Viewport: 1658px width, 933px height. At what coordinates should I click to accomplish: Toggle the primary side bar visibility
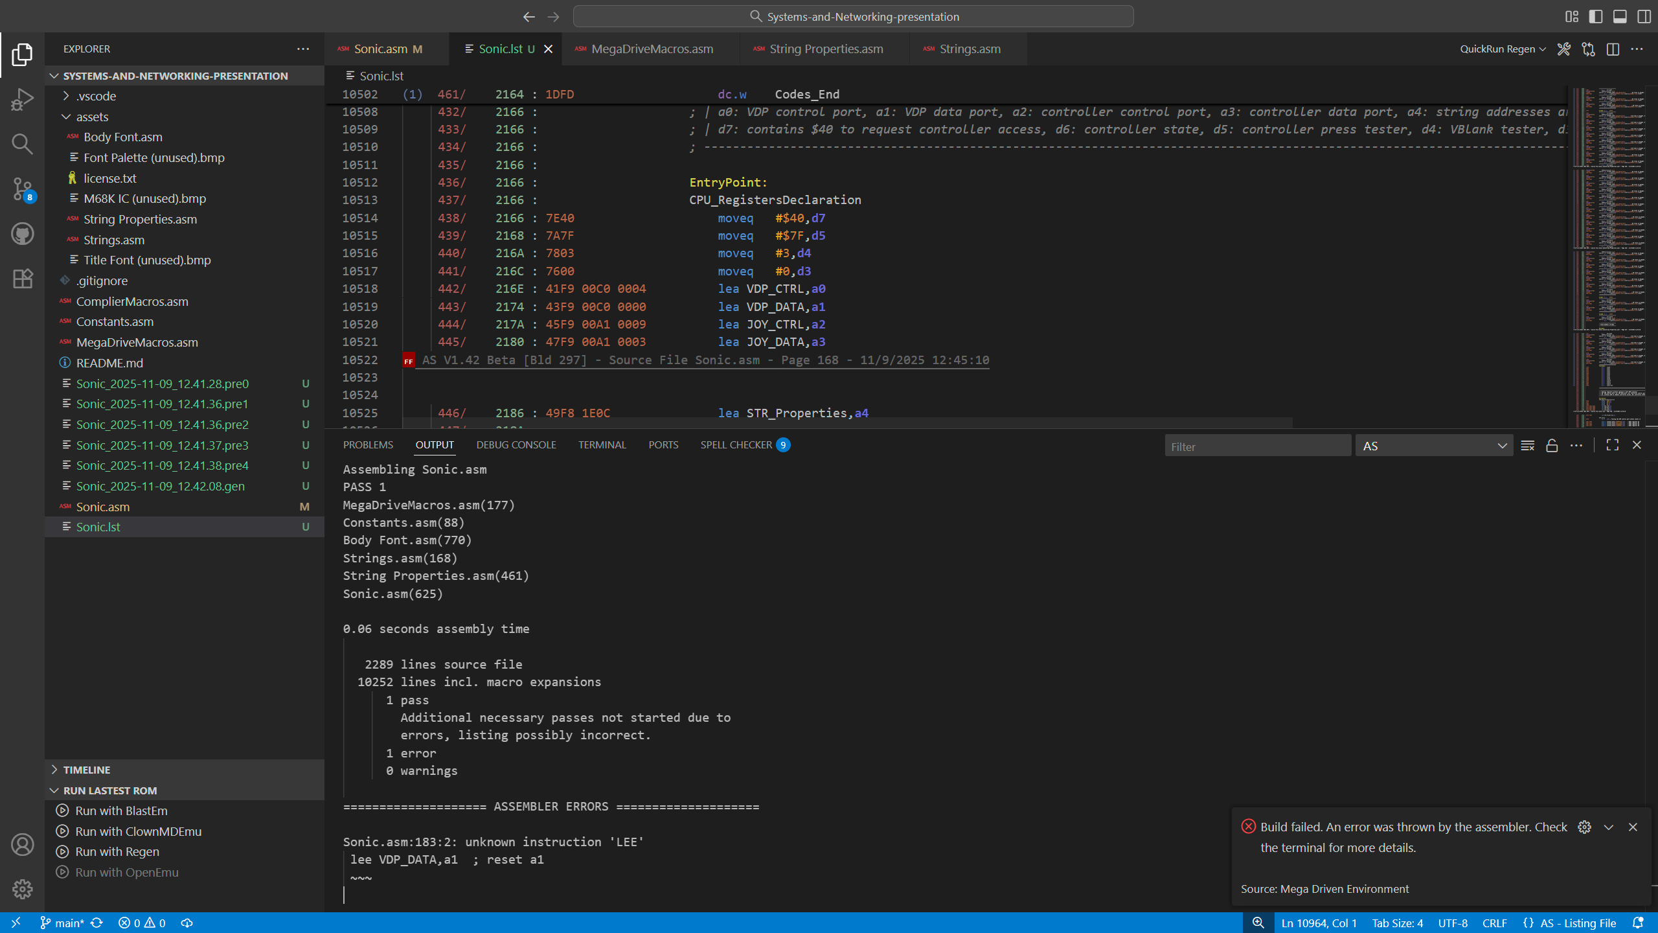1596,17
